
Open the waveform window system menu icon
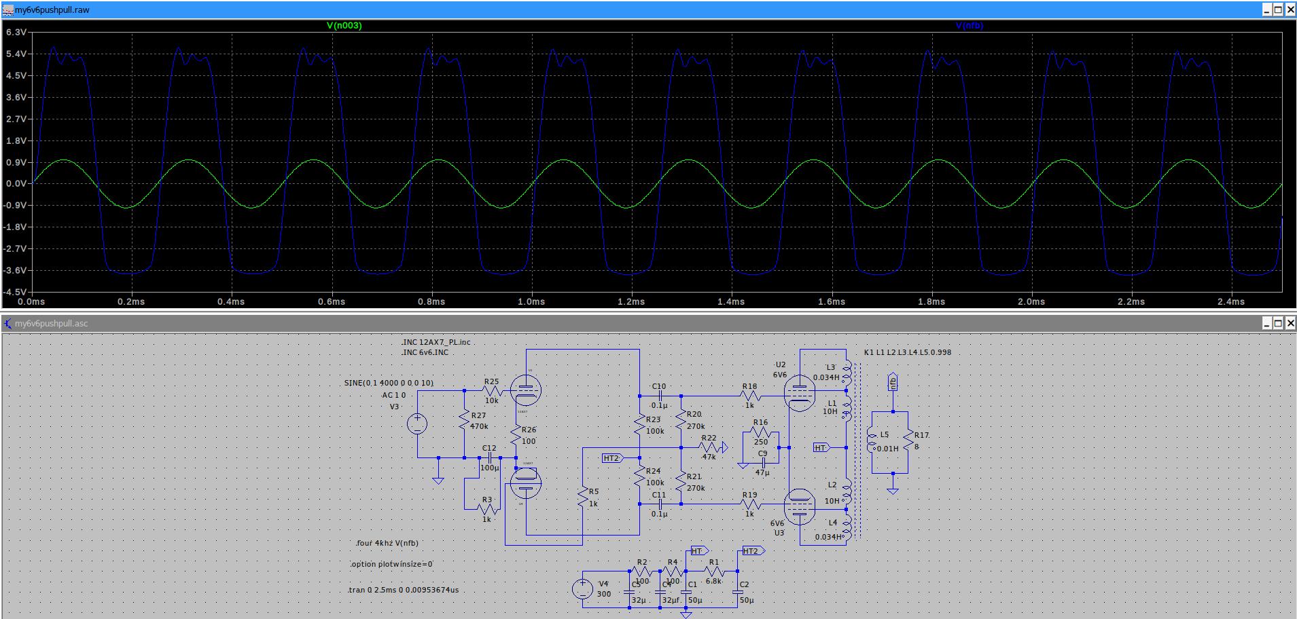coord(7,10)
